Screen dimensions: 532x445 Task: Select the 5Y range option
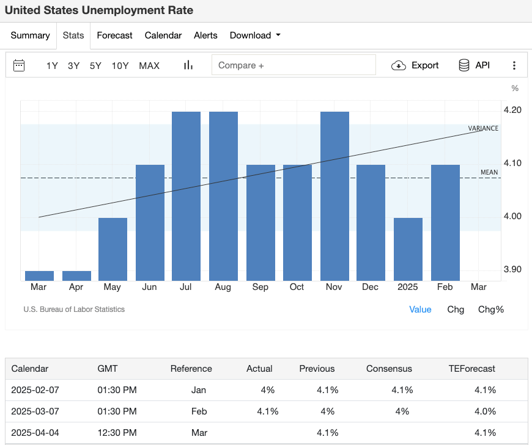click(x=95, y=65)
